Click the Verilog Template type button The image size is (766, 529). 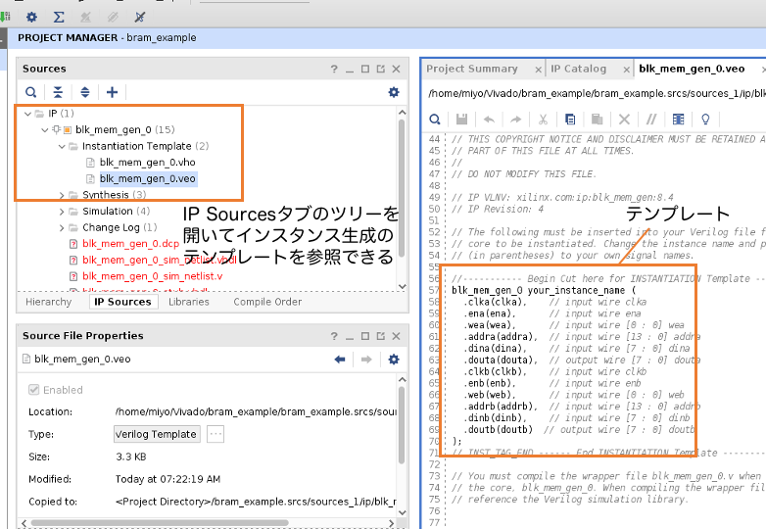click(x=157, y=434)
